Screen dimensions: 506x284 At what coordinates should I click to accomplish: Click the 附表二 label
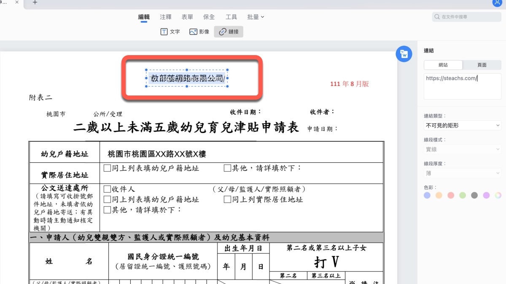[x=40, y=98]
